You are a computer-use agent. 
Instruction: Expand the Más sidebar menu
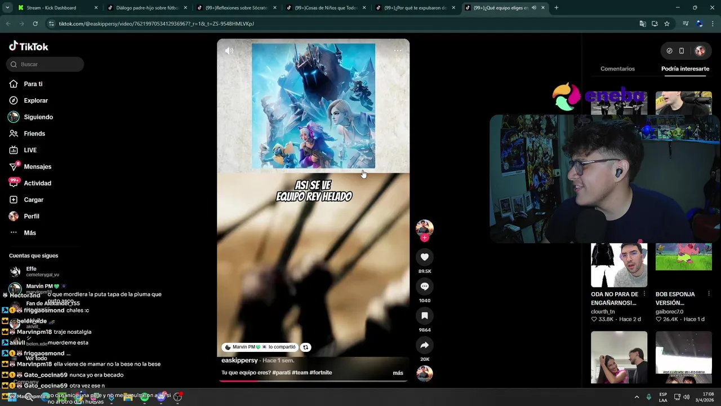(30, 233)
